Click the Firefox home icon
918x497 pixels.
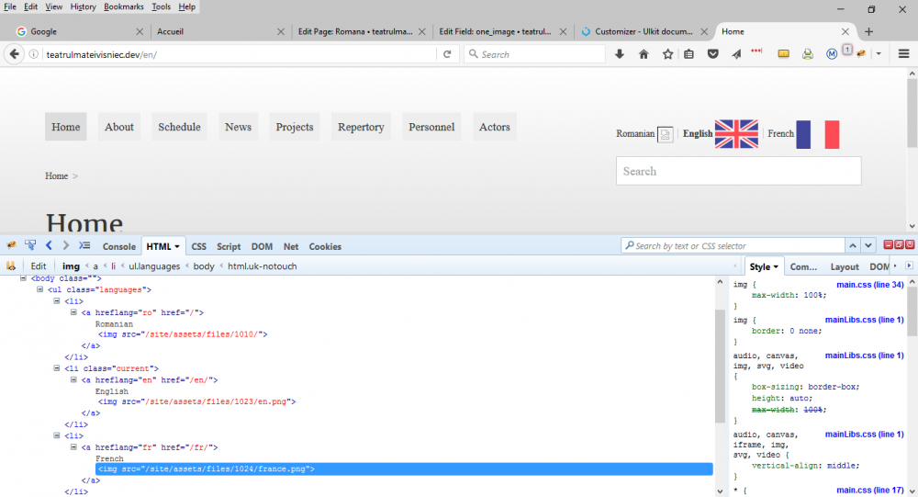tap(644, 54)
